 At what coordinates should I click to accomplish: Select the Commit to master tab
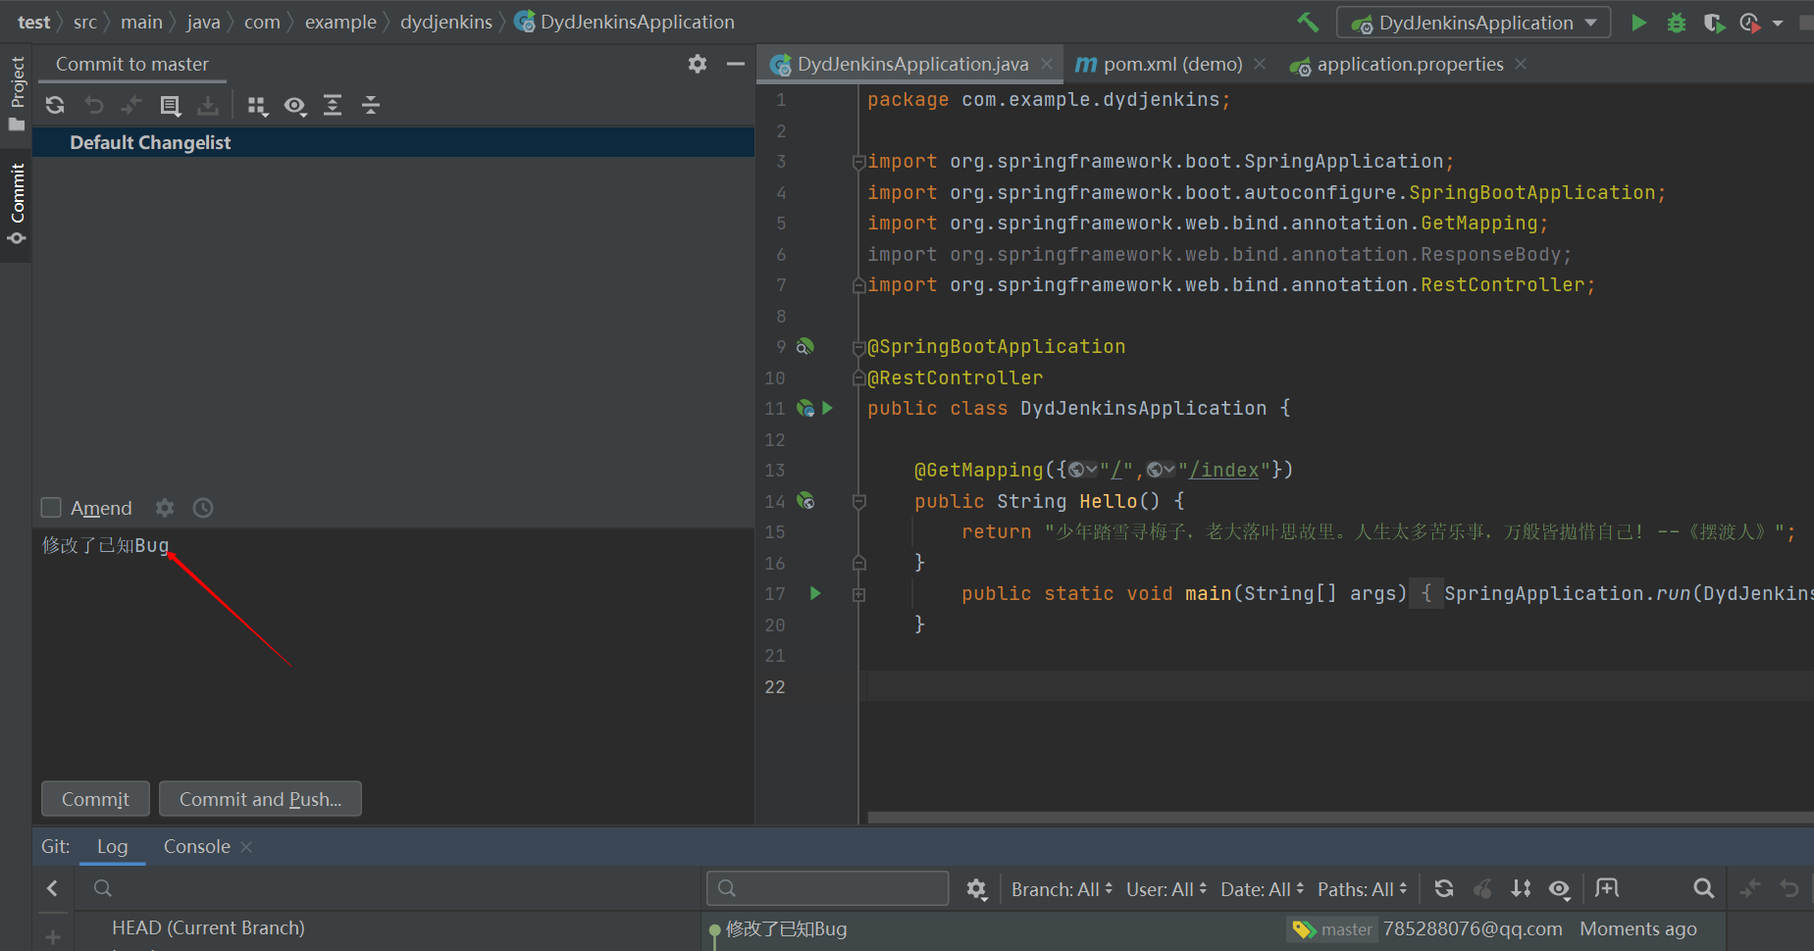pyautogui.click(x=132, y=64)
